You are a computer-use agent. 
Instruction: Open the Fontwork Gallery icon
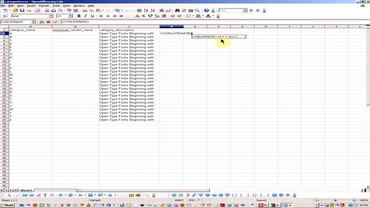point(131,195)
